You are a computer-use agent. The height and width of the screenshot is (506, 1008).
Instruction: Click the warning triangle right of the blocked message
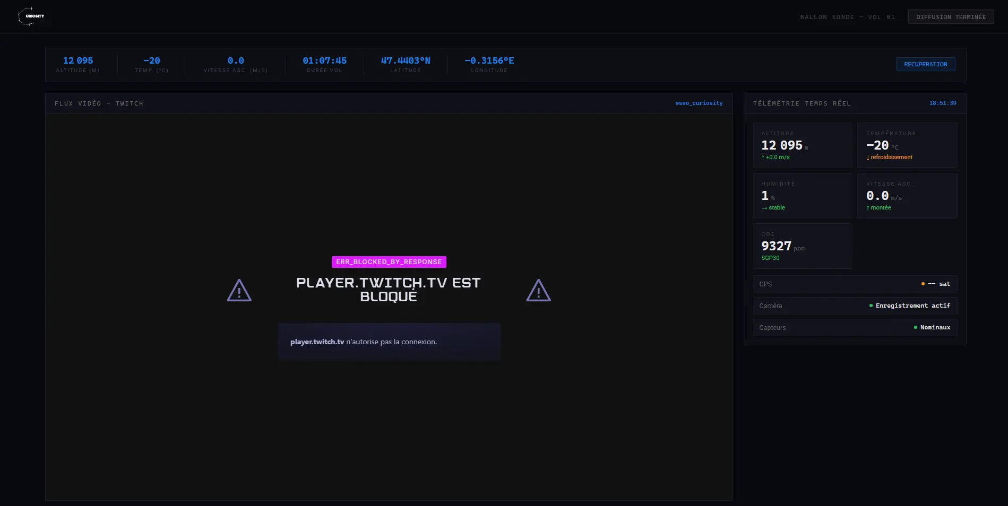point(539,291)
